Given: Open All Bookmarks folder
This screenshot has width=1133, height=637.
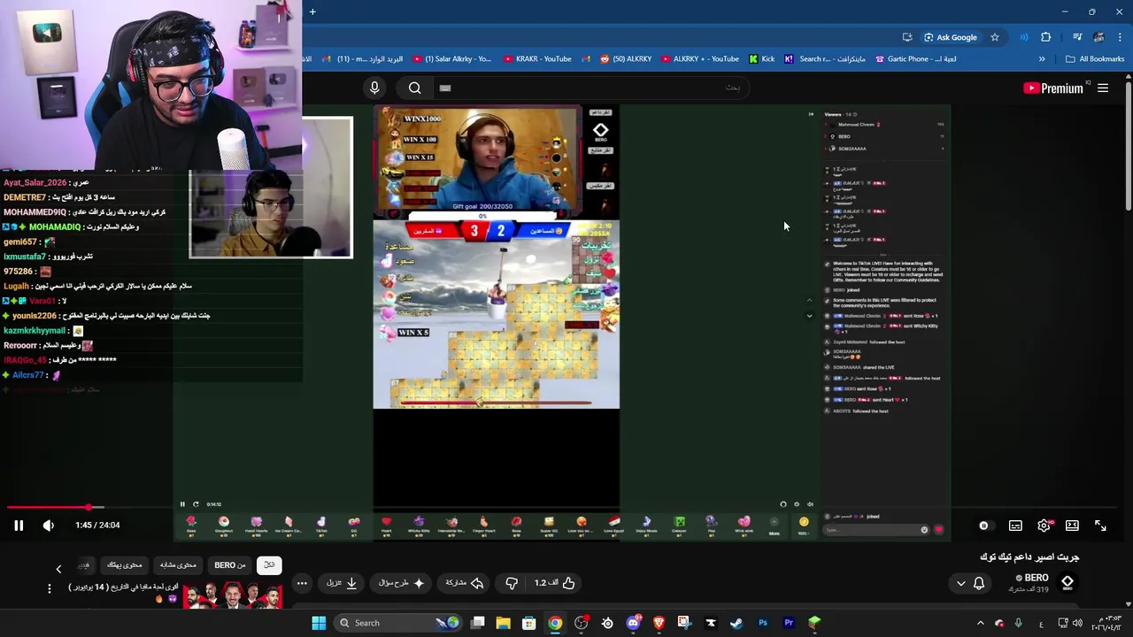Looking at the screenshot, I should point(1095,59).
